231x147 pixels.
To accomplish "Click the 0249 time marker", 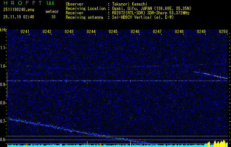I will tap(201, 32).
